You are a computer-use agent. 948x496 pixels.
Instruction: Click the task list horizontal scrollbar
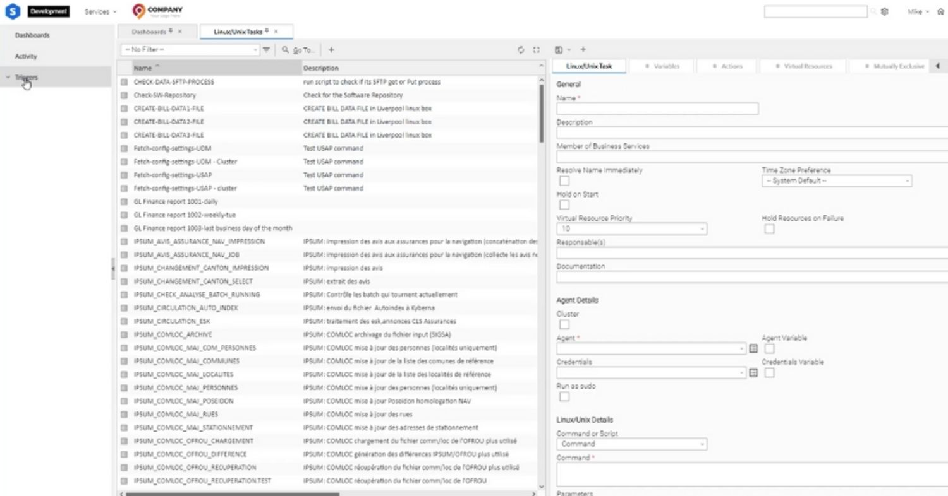[x=233, y=494]
